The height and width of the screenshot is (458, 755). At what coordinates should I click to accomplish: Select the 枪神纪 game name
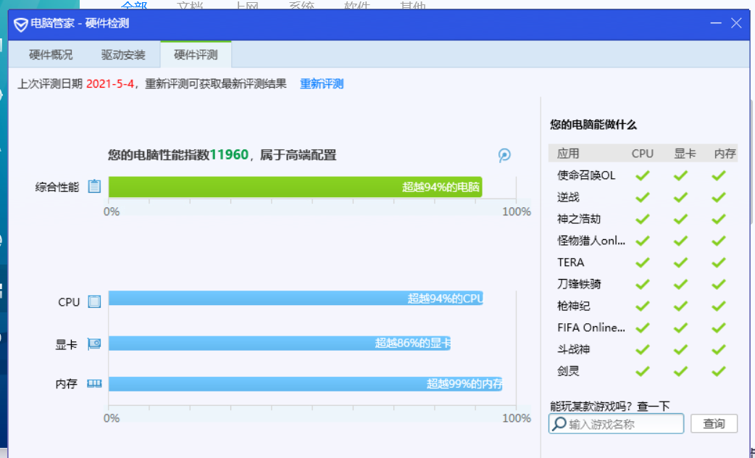pyautogui.click(x=573, y=306)
